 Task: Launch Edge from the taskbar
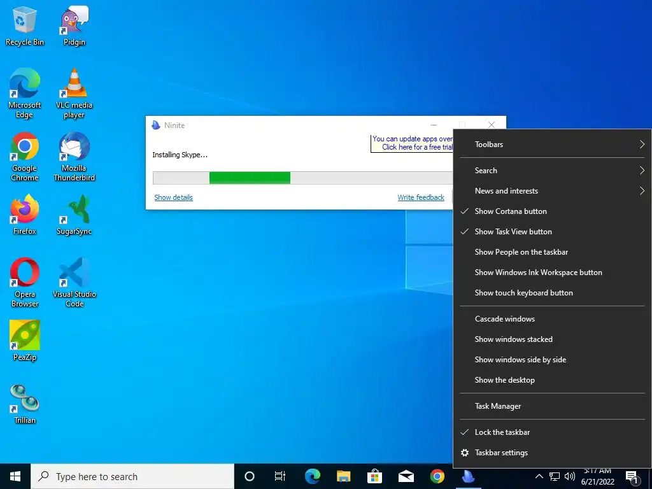[312, 476]
